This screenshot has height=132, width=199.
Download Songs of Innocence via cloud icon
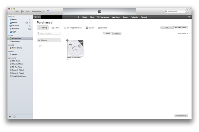click(81, 42)
